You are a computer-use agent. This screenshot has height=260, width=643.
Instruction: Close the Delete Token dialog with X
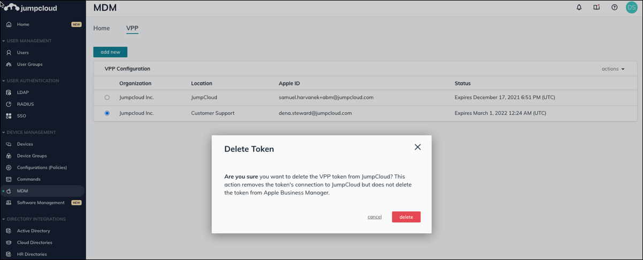417,147
